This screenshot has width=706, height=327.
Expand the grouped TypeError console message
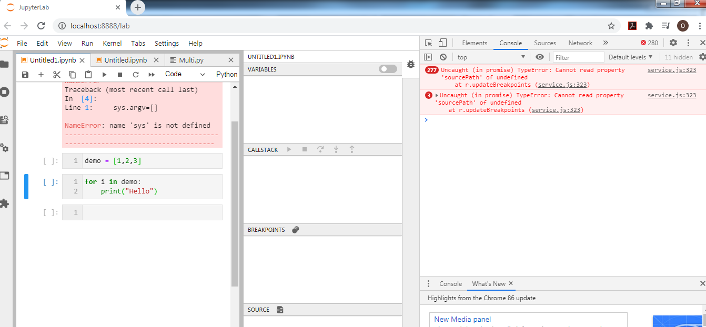pyautogui.click(x=436, y=95)
